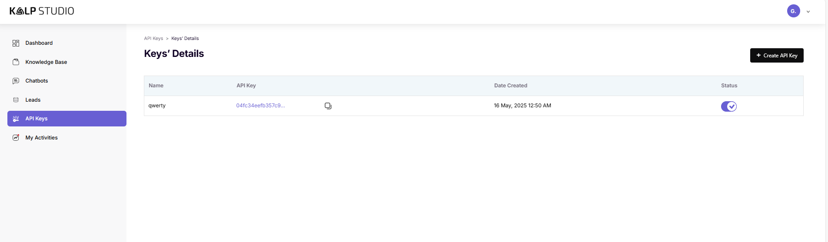This screenshot has height=242, width=828.
Task: Click the Dashboard grid icon in sidebar
Action: 16,43
